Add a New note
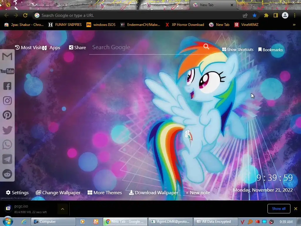 (x=198, y=192)
